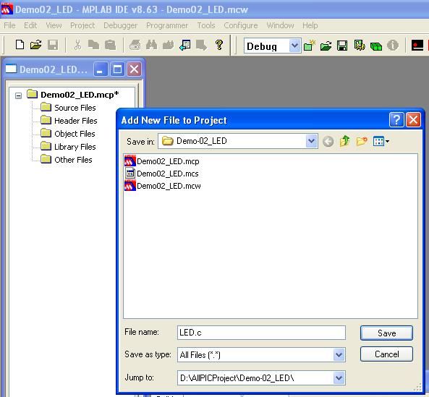Viewport: 429px width, 397px height.
Task: Click the Go to previous location icon
Action: pos(185,45)
